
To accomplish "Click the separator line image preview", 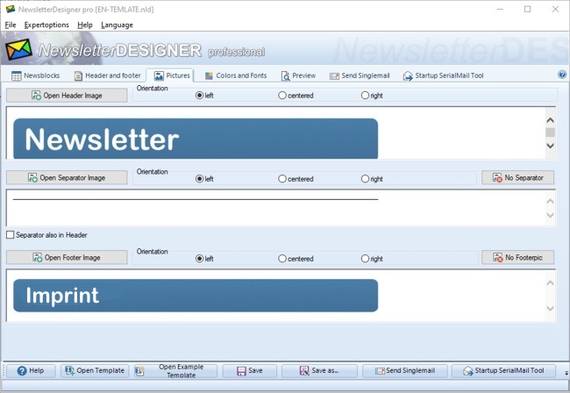I will [196, 199].
